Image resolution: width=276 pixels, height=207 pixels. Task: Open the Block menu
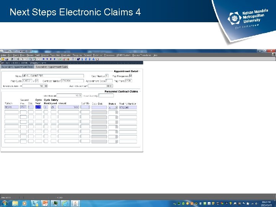[23, 55]
